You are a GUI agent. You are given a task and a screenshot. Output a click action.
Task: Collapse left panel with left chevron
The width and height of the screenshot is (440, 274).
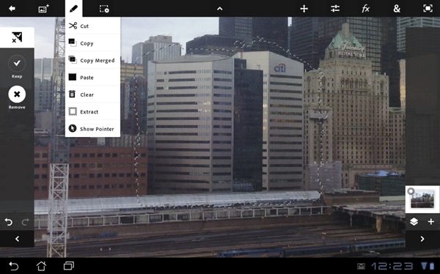coord(17,239)
